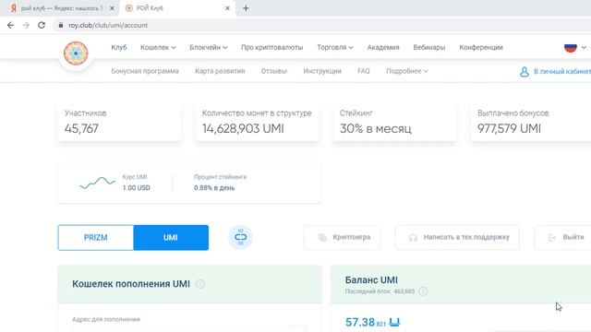Viewport: 591px width, 332px height.
Task: Click info icon beside Последний блок
Action: (423, 291)
